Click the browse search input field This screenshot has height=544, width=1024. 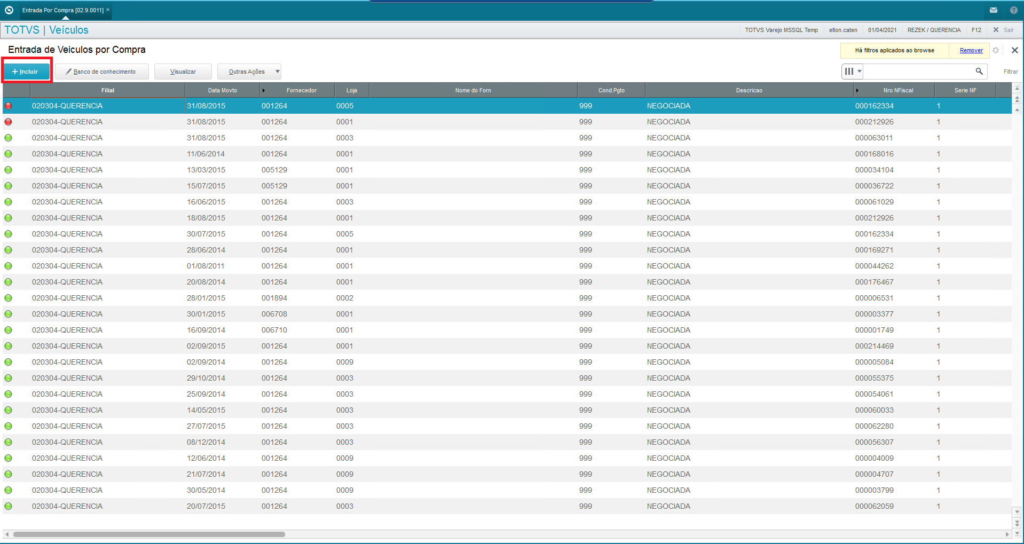(918, 71)
